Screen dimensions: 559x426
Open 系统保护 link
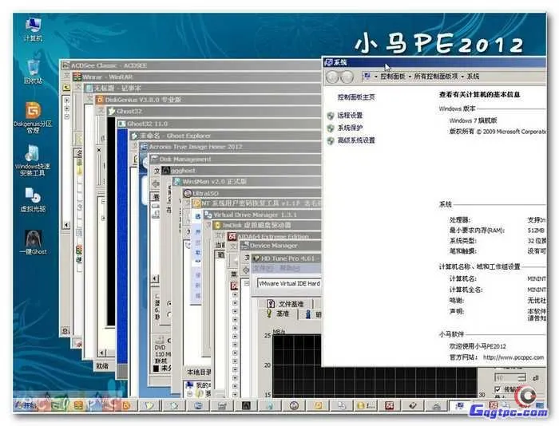(350, 128)
